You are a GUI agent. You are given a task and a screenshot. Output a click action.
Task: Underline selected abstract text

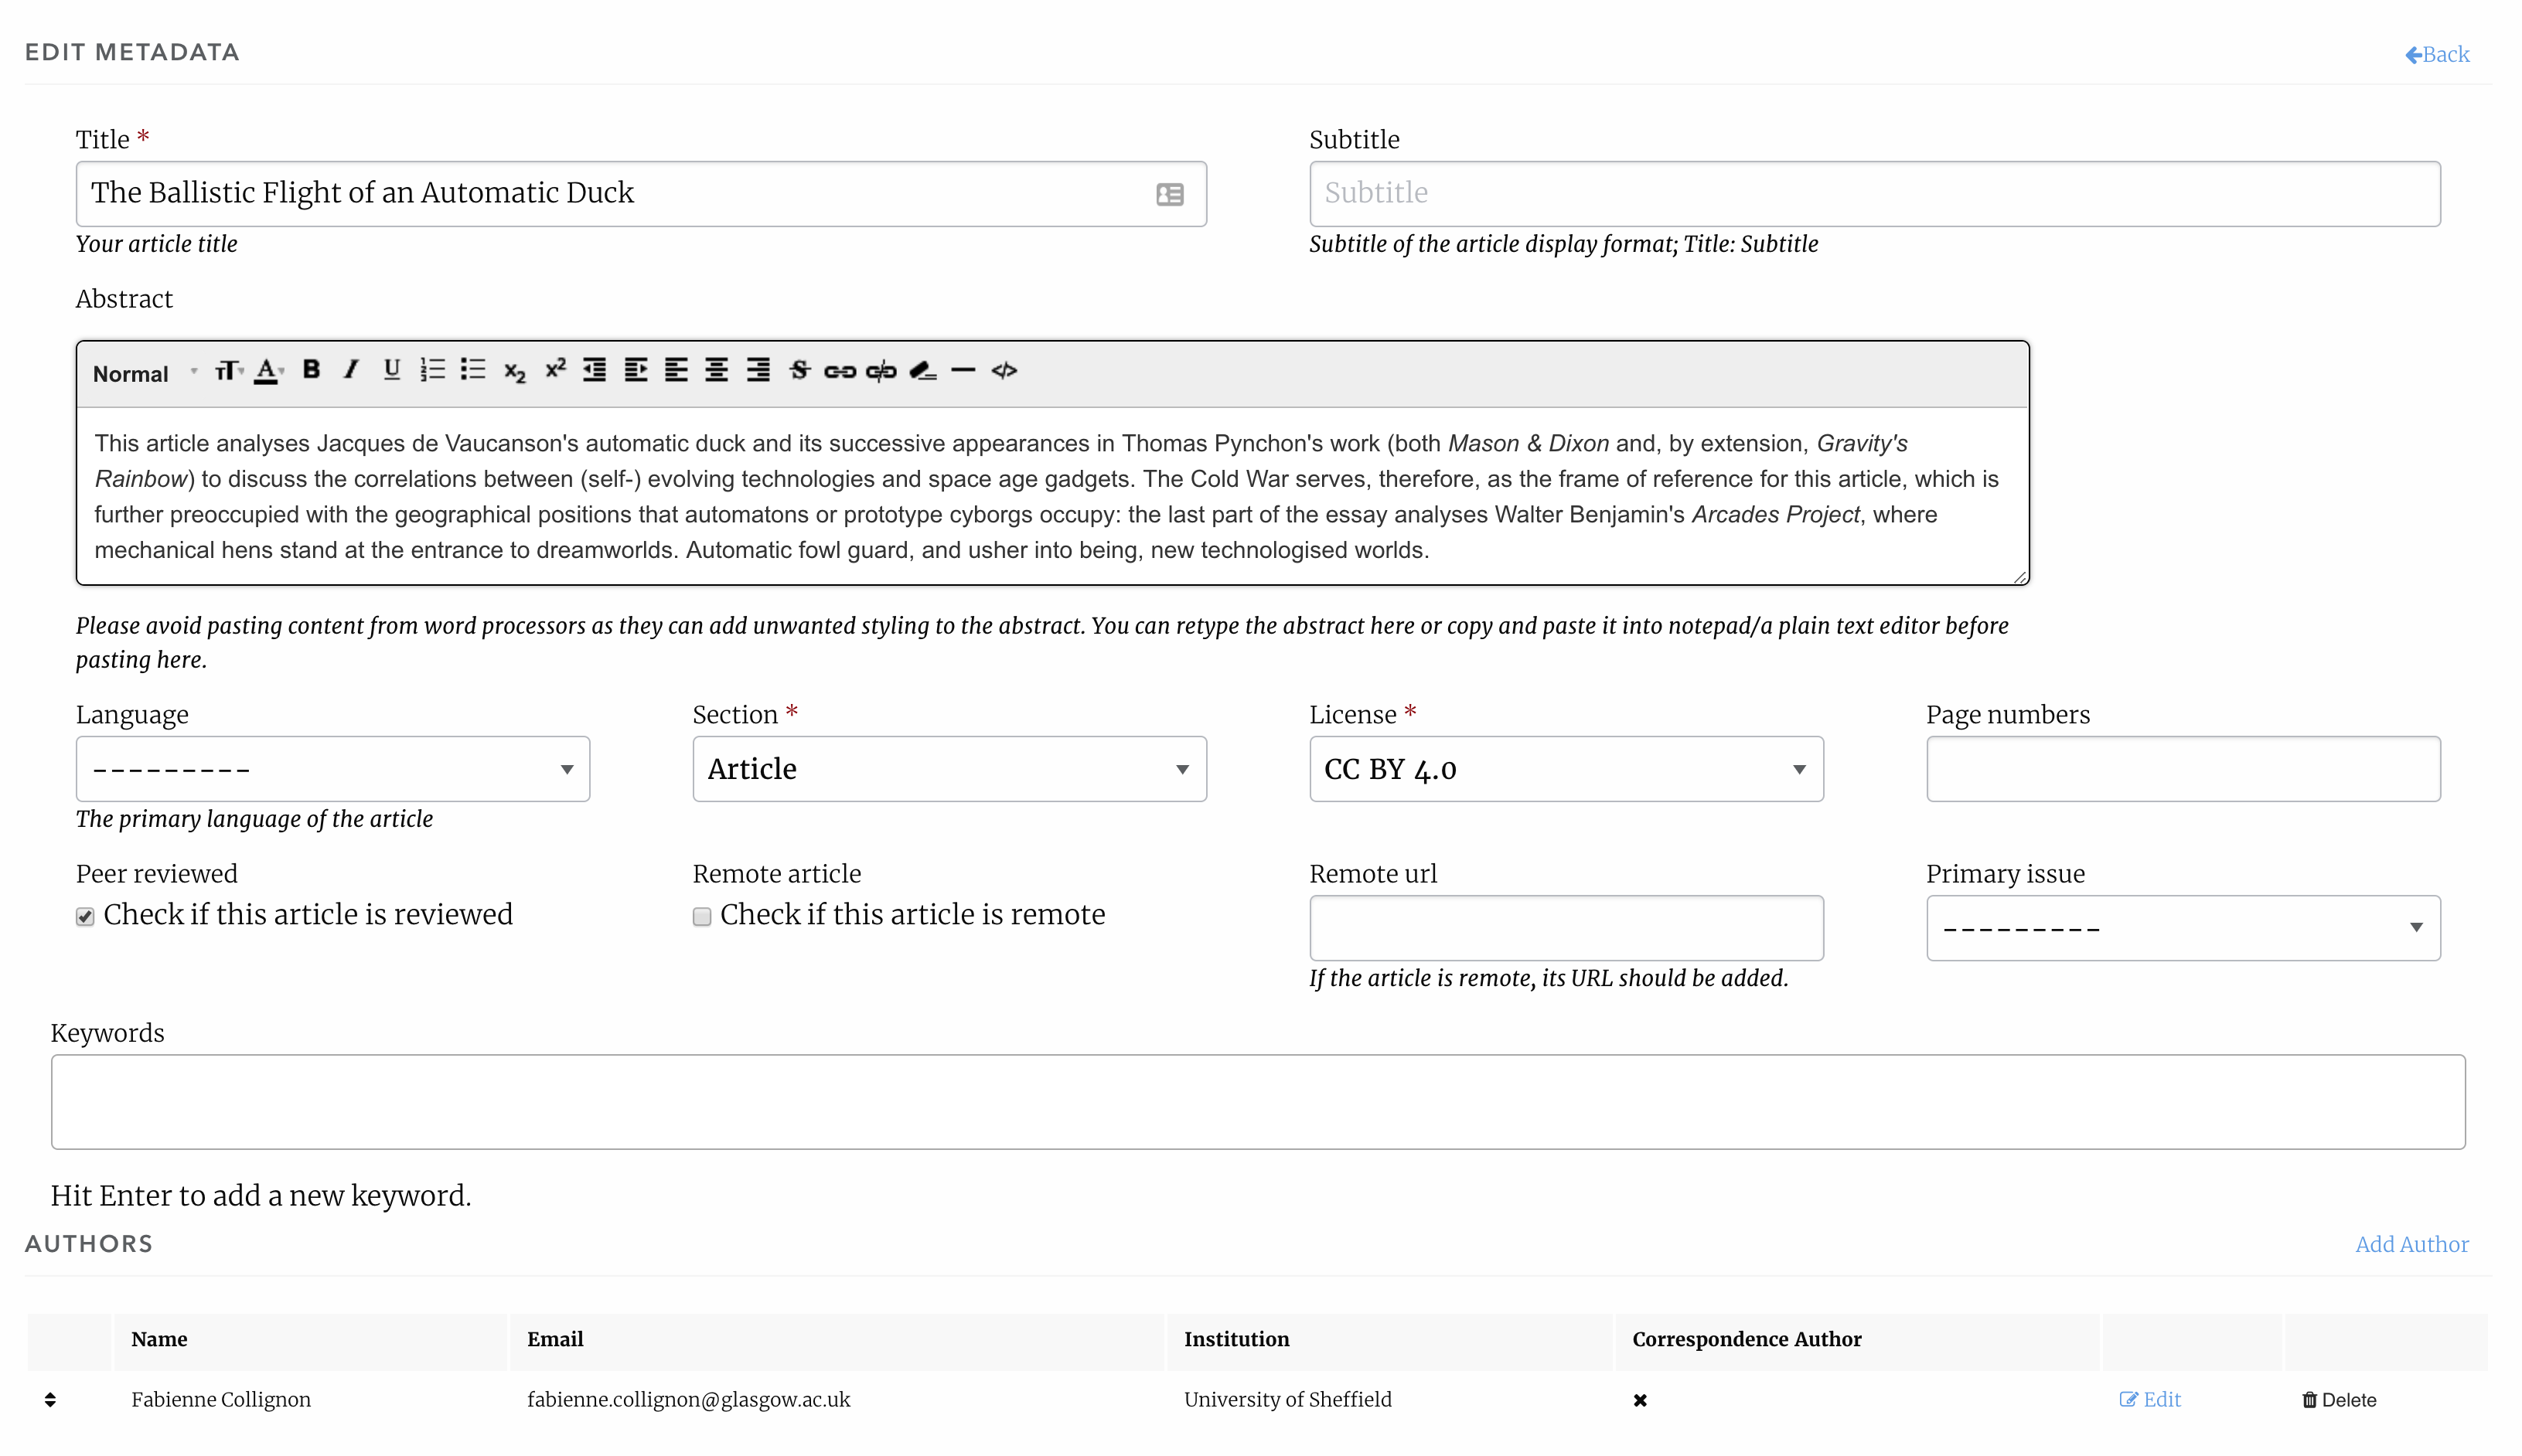pyautogui.click(x=391, y=370)
